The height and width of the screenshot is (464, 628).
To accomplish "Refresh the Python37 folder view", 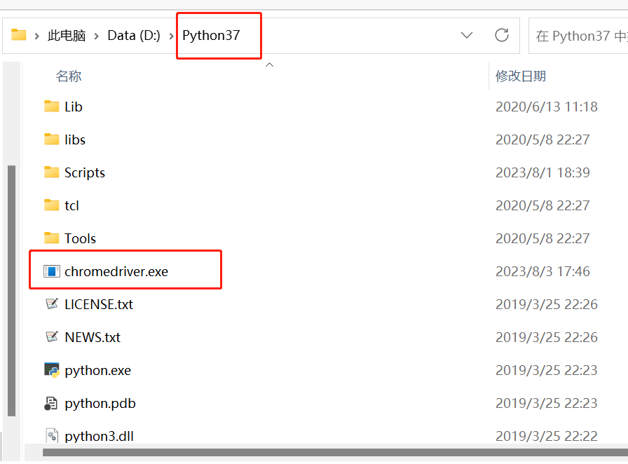I will [x=501, y=35].
